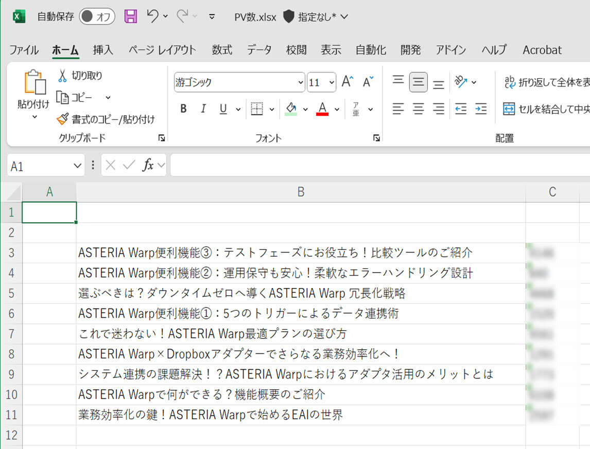Image resolution: width=590 pixels, height=449 pixels.
Task: Click the Cut scissors icon
Action: pyautogui.click(x=62, y=76)
